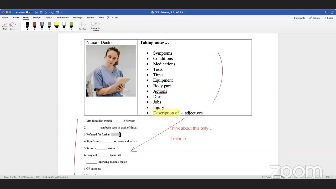
Task: Click the Share button
Action: 328,18
